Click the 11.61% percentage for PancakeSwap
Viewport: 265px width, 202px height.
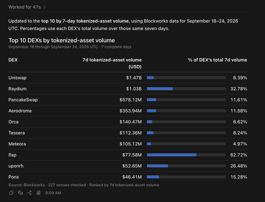click(x=239, y=100)
